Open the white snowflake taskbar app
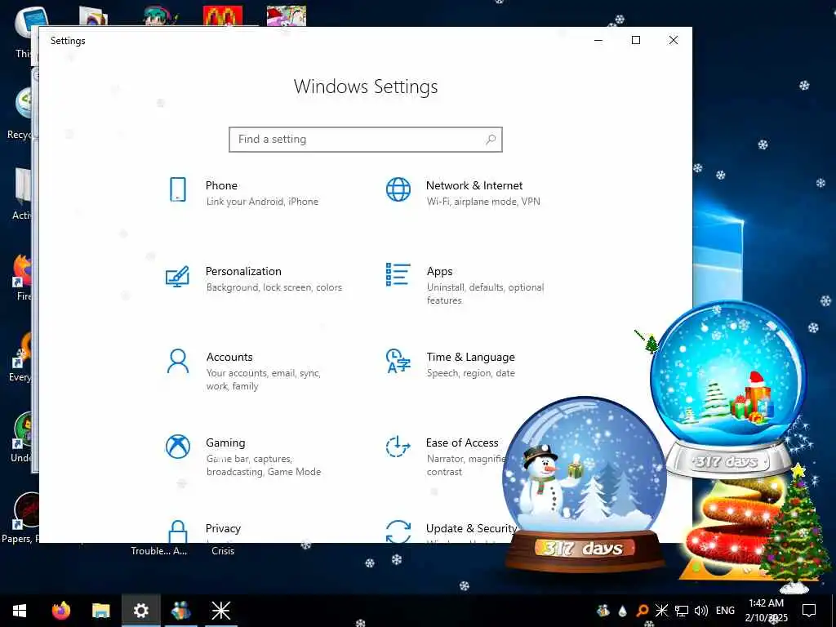836x627 pixels. (x=220, y=611)
